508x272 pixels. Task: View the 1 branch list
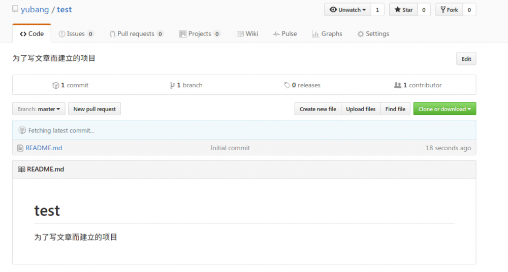click(x=186, y=85)
